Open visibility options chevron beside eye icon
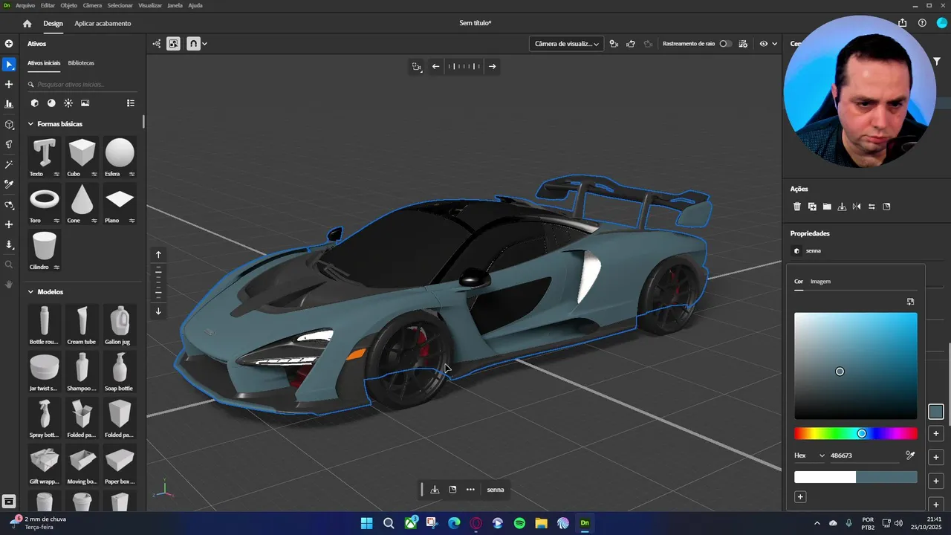The width and height of the screenshot is (951, 535). click(x=774, y=44)
